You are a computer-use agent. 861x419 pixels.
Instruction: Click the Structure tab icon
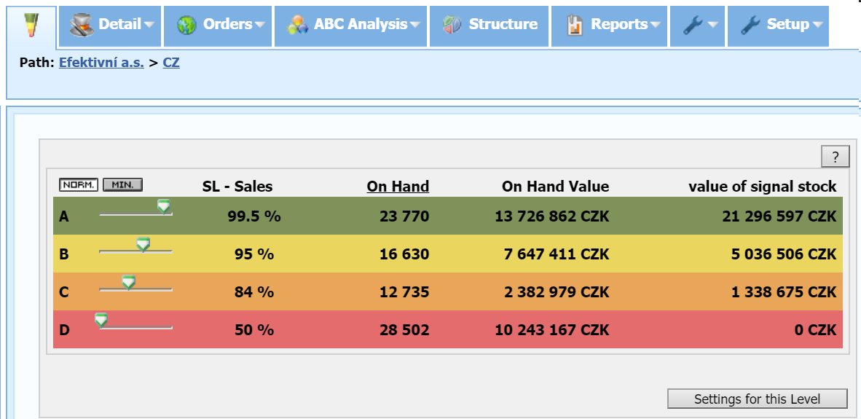tap(452, 25)
